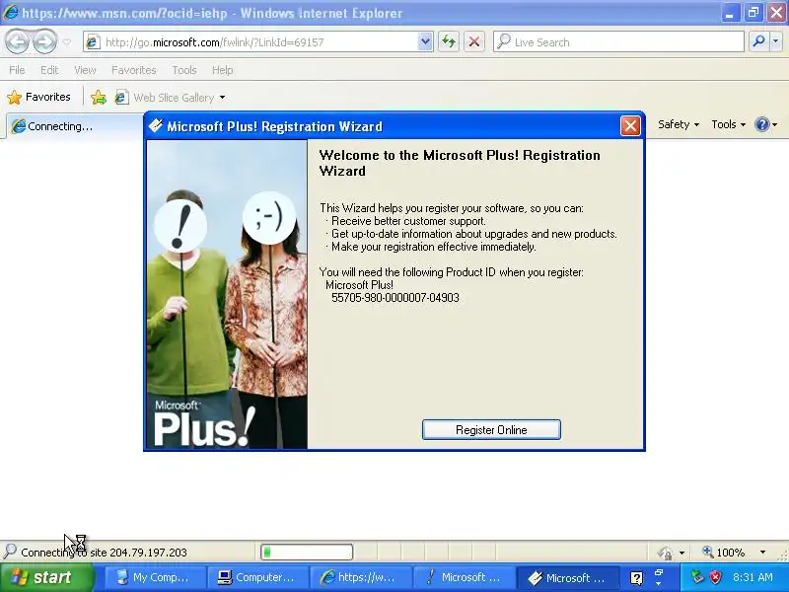Screen dimensions: 789x592
Task: Open the Tools command bar dropdown
Action: [728, 124]
